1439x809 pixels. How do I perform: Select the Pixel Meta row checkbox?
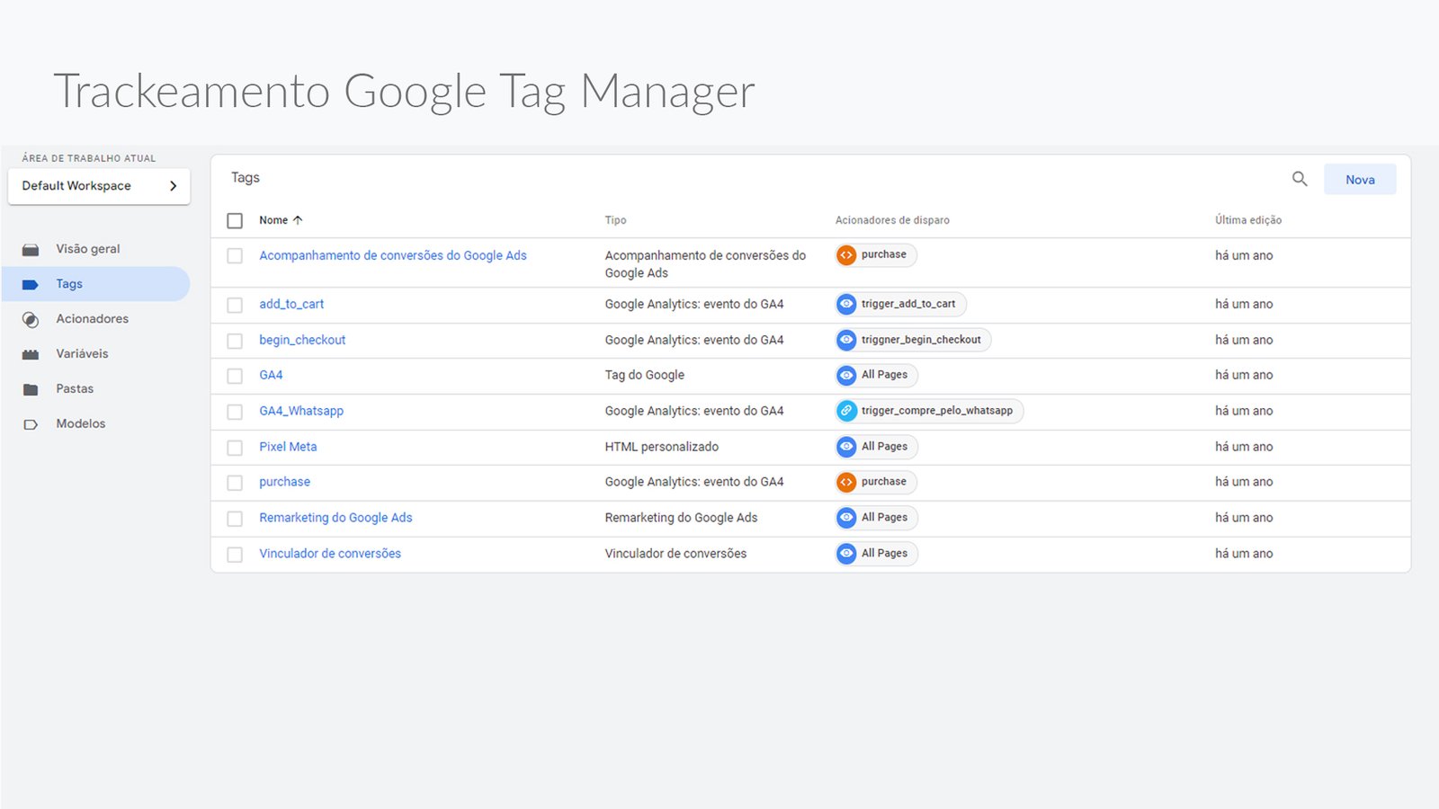(x=235, y=448)
